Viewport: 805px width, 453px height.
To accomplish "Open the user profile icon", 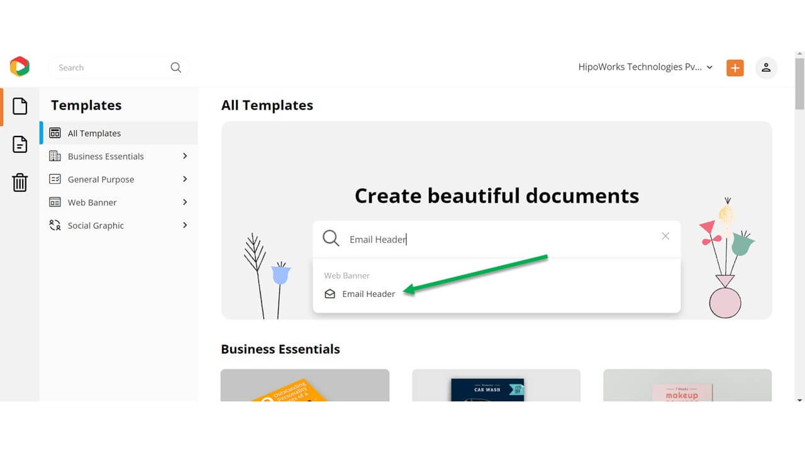I will point(766,67).
